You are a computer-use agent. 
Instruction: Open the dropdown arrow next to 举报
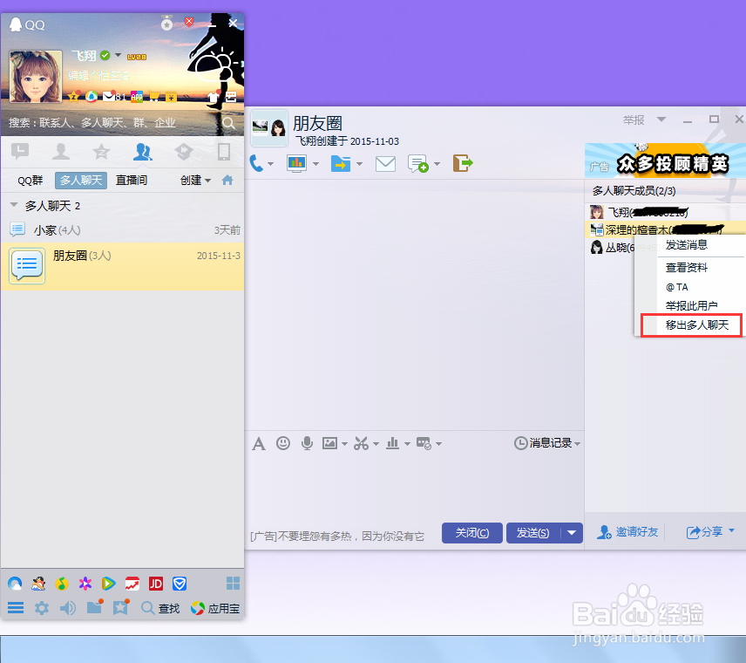[x=661, y=119]
